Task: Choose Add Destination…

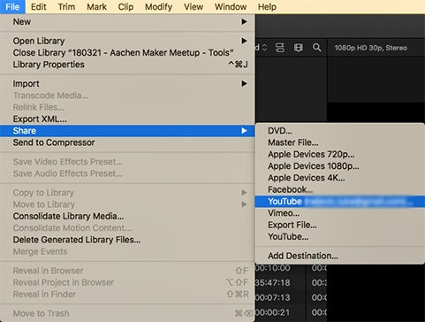Action: 340,256
